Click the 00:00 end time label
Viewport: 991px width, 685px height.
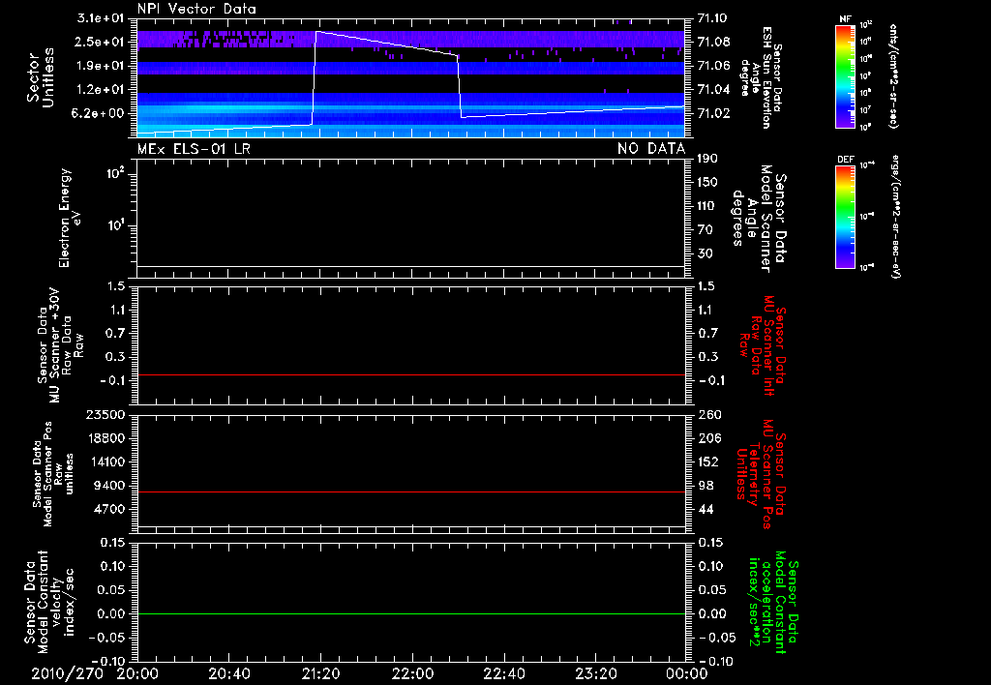(x=686, y=673)
